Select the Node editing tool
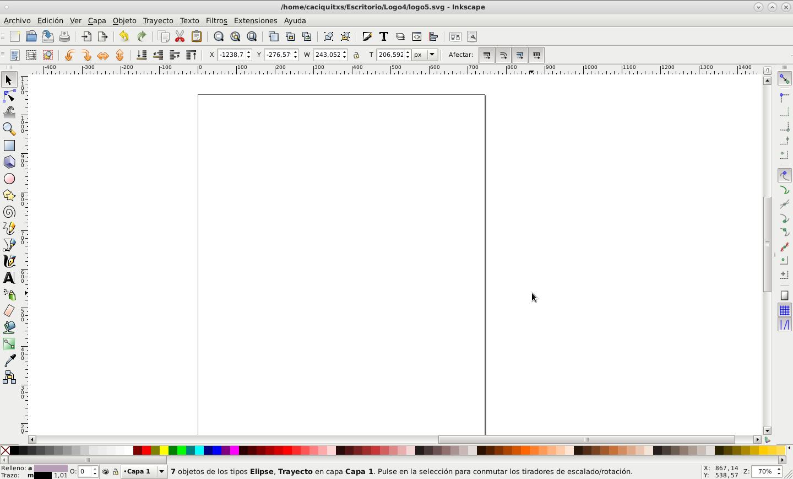This screenshot has height=479, width=793. pyautogui.click(x=9, y=96)
